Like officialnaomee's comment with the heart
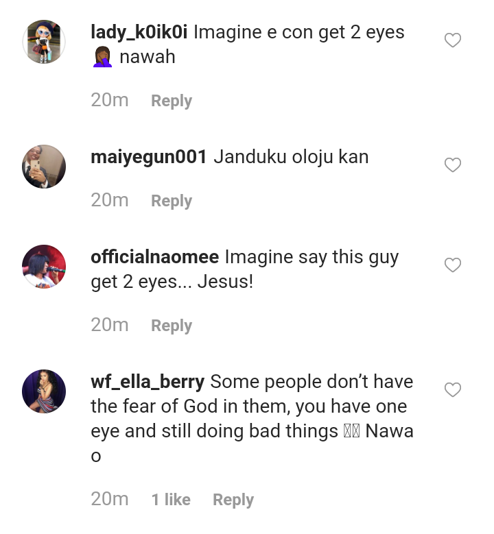494x534 pixels. point(453,265)
